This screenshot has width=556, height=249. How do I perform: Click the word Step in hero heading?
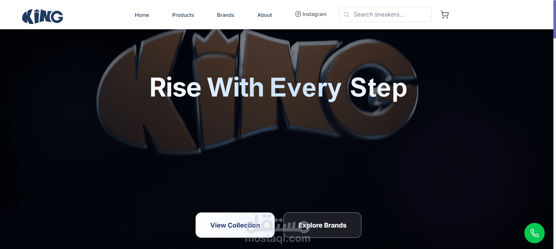(379, 88)
